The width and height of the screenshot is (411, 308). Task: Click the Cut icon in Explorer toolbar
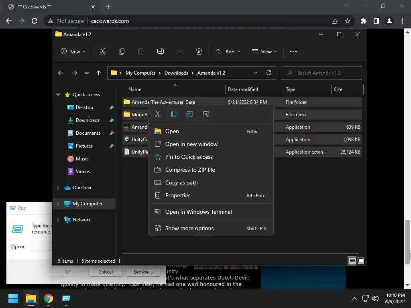coord(102,52)
